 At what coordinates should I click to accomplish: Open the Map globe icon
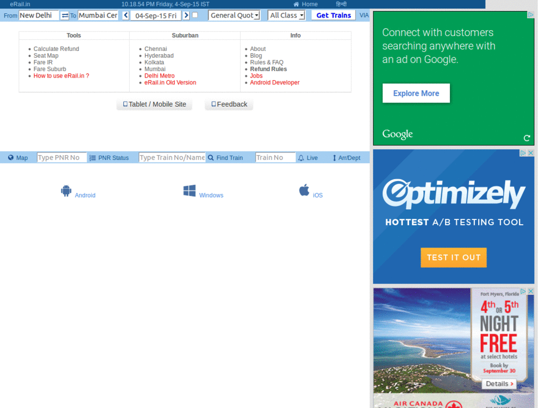point(11,157)
